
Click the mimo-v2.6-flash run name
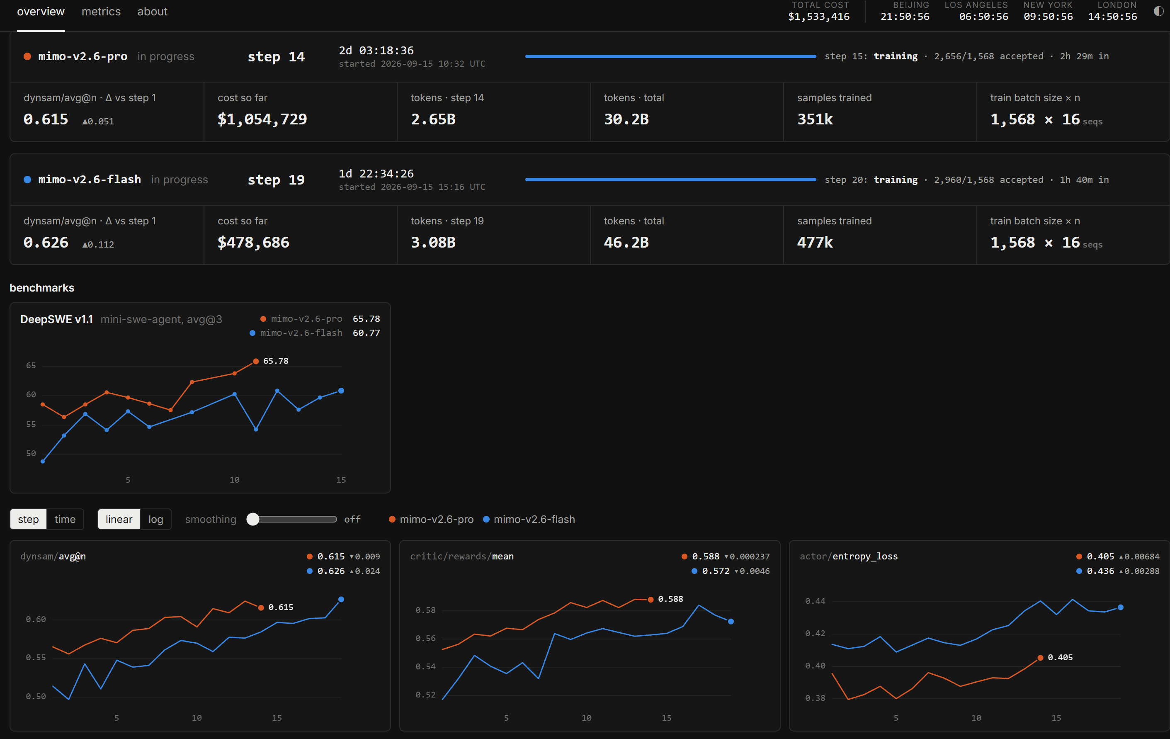(90, 179)
